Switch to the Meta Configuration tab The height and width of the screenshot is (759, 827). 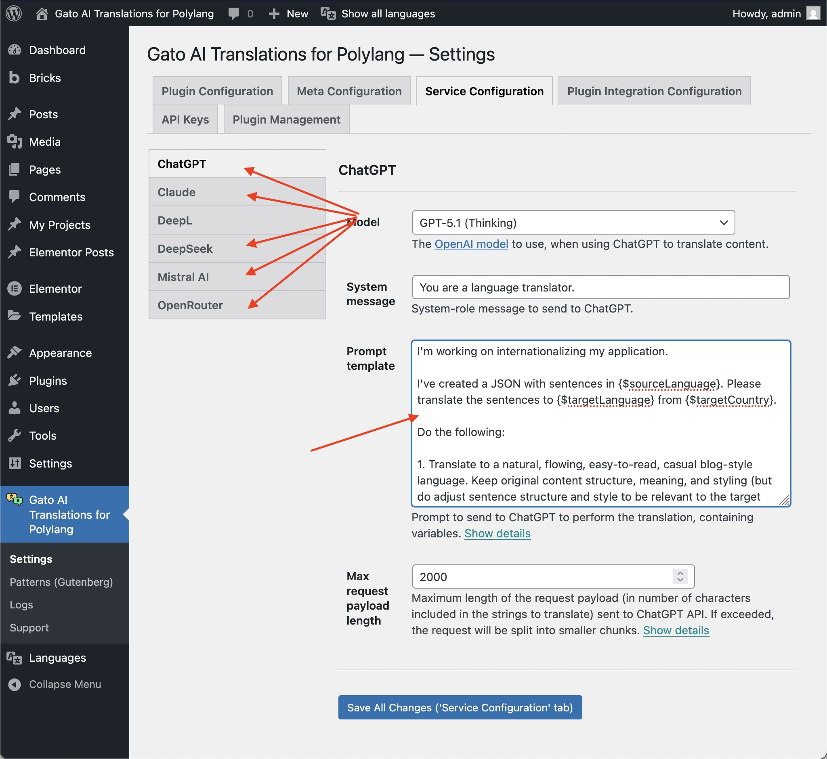click(349, 91)
